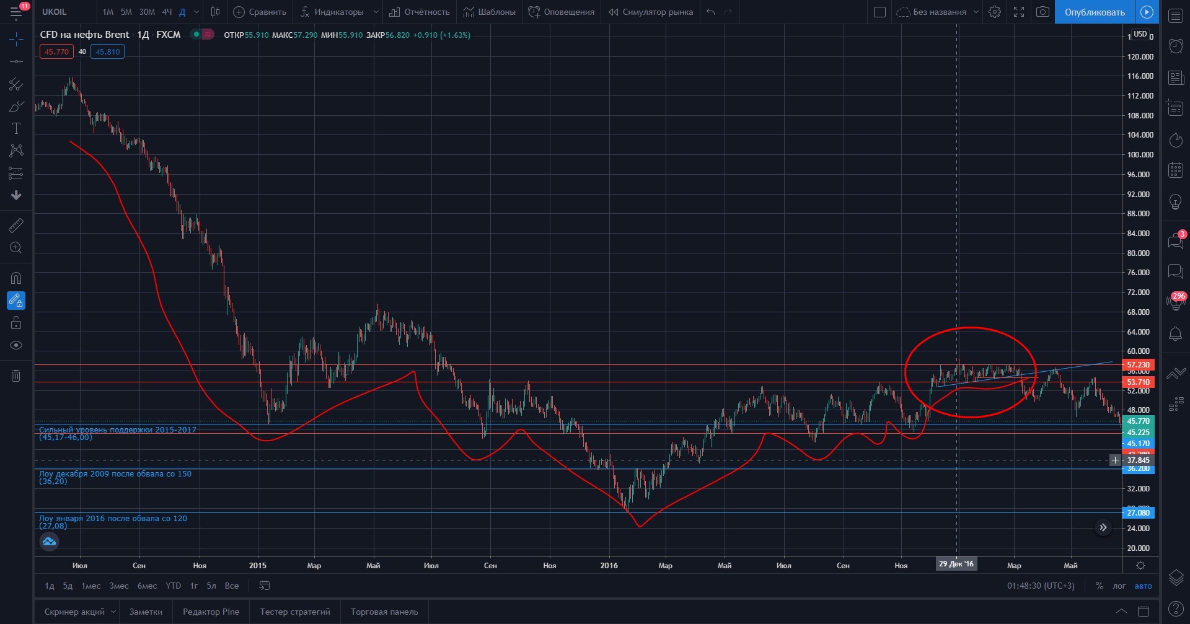Select the Zoom In magnifier tool
Image resolution: width=1190 pixels, height=624 pixels.
pyautogui.click(x=16, y=248)
